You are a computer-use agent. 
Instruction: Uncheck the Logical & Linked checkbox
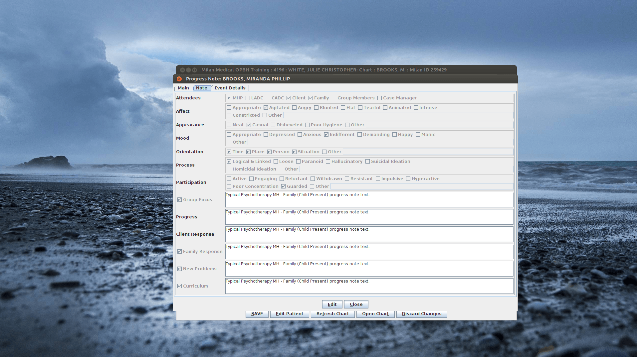[229, 161]
